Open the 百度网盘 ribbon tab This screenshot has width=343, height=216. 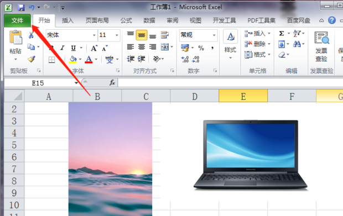coord(298,20)
